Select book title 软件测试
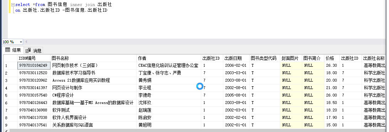The width and height of the screenshot is (389, 132). point(93,110)
